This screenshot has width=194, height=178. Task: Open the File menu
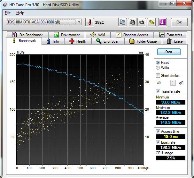8,13
